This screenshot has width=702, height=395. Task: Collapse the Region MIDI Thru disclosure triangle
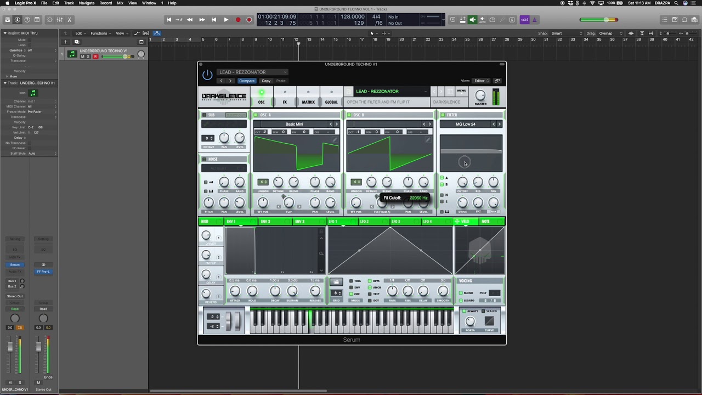[5, 33]
